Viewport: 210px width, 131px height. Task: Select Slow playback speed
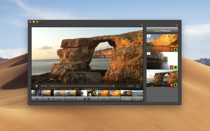(59, 99)
